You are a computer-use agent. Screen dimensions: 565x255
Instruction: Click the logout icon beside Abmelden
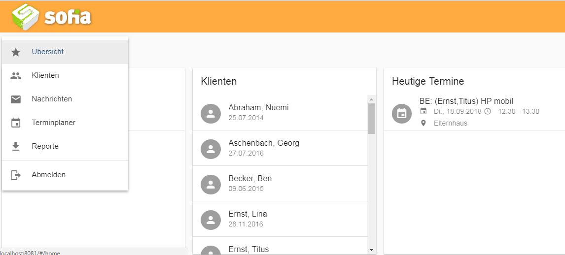tap(16, 175)
